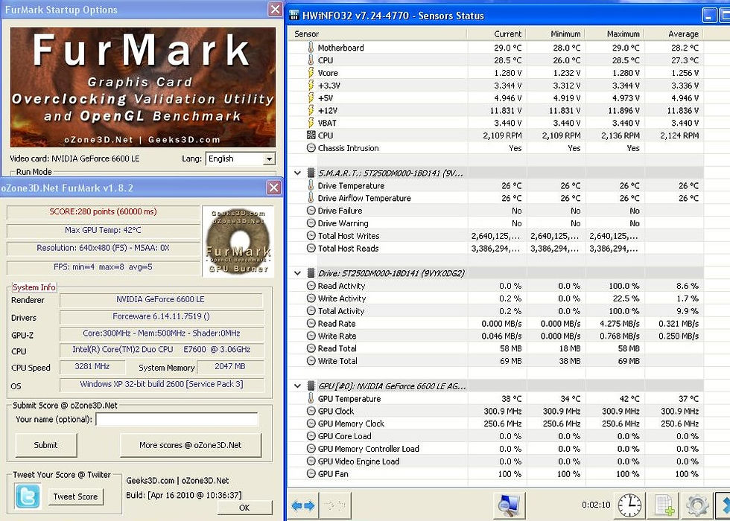This screenshot has width=730, height=521.
Task: Click the 3281 MHz CPU Speed field
Action: coord(92,367)
